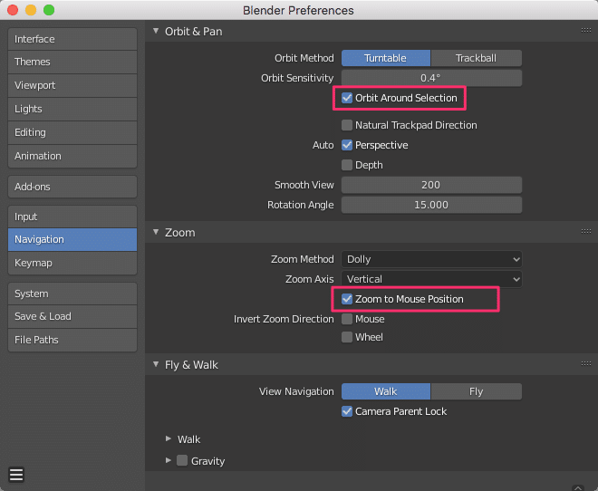Open the Zoom Axis dropdown
Viewport: 598px width, 491px height.
[431, 279]
